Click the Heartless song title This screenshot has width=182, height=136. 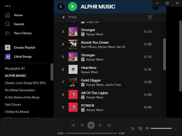[89, 68]
